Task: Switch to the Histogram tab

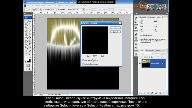Action: pos(151,17)
